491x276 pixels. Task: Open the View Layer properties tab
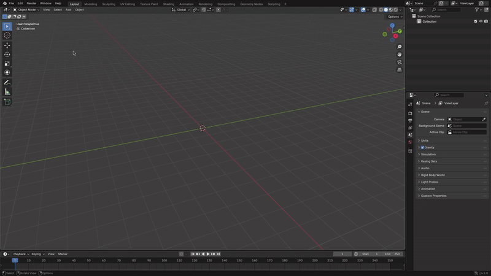[410, 128]
